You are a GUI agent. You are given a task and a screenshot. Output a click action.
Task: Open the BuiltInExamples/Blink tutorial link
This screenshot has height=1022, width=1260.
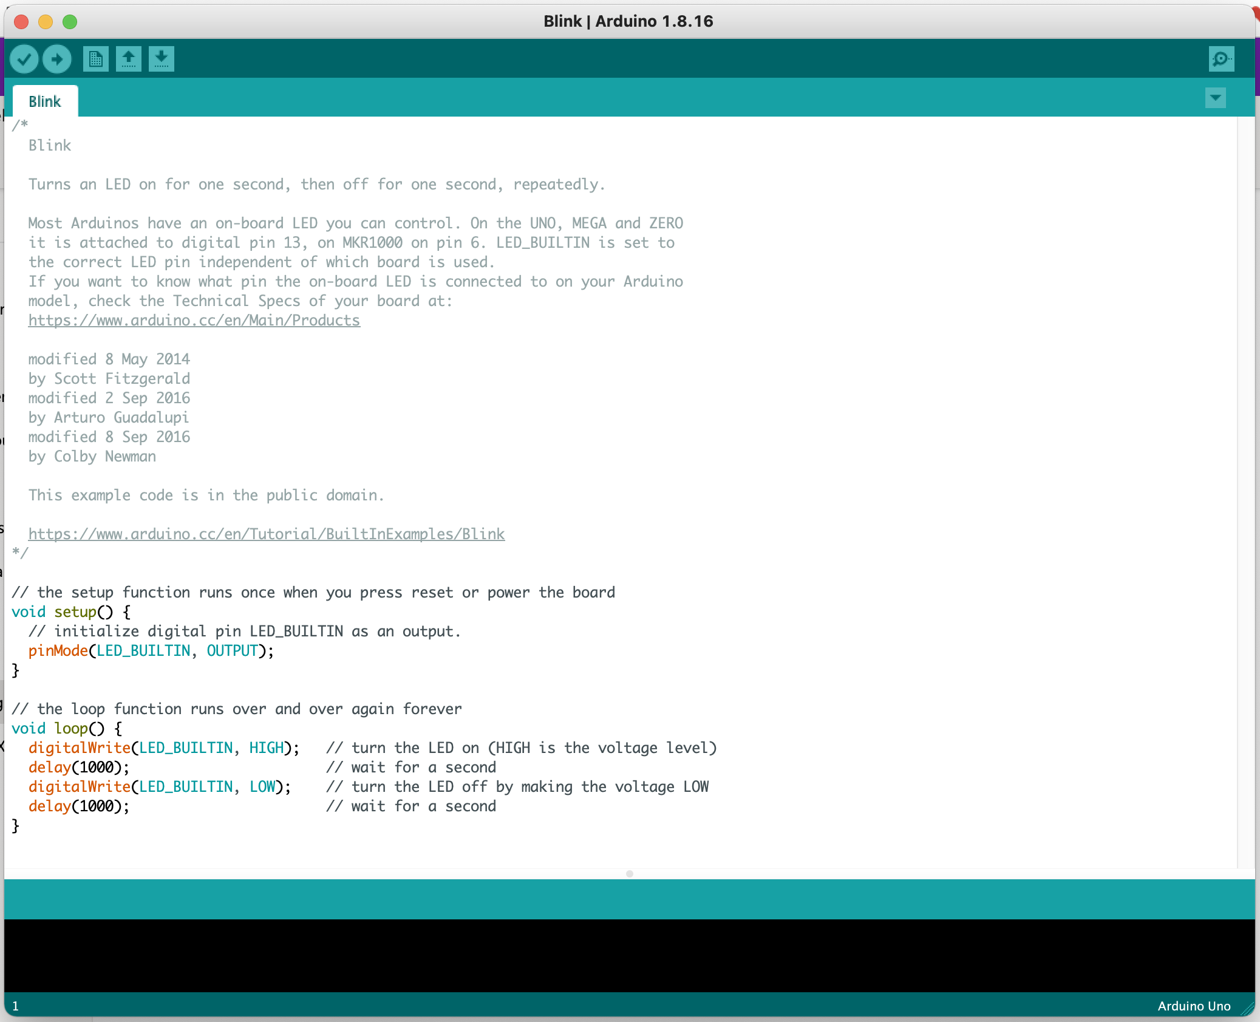point(267,534)
